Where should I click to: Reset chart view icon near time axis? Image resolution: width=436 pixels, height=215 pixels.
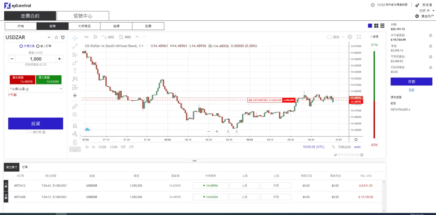[x=356, y=140]
